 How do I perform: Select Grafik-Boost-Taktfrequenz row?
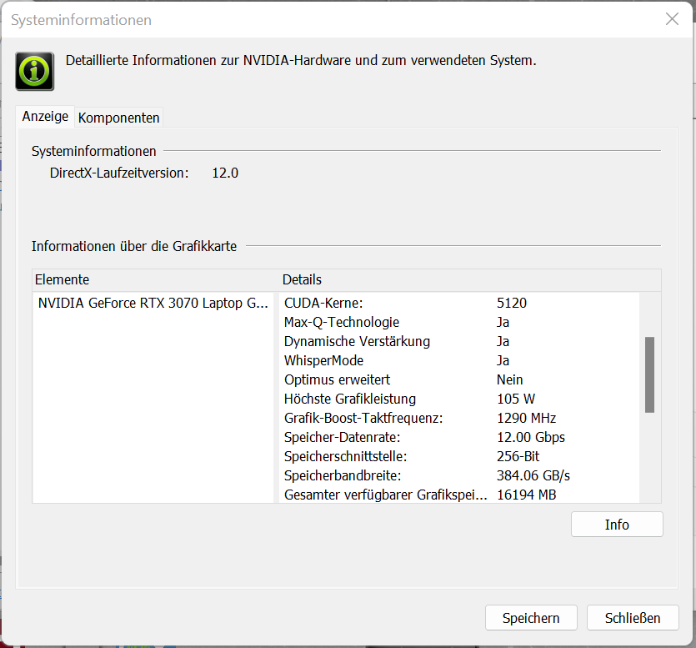point(459,418)
